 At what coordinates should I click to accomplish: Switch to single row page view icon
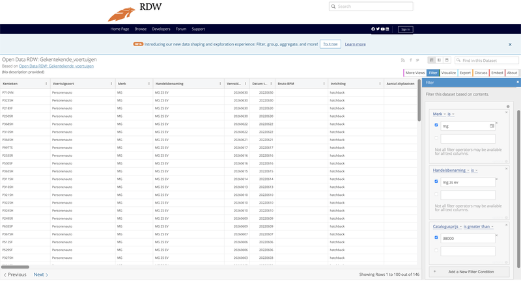coord(447,60)
